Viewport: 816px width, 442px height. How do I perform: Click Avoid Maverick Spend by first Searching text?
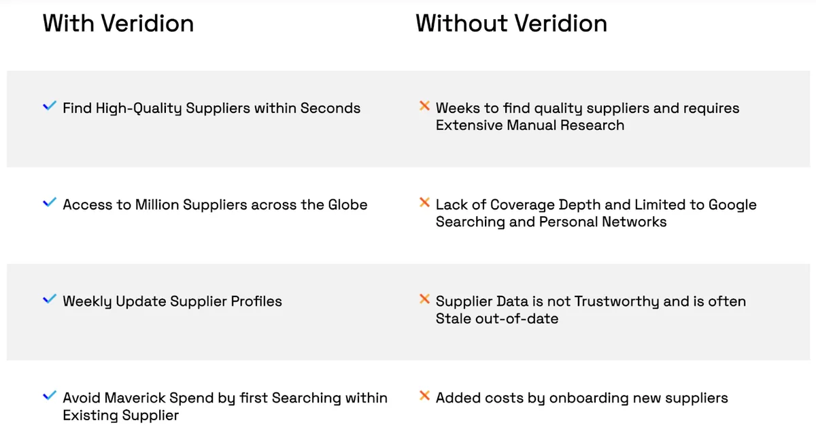coord(225,398)
